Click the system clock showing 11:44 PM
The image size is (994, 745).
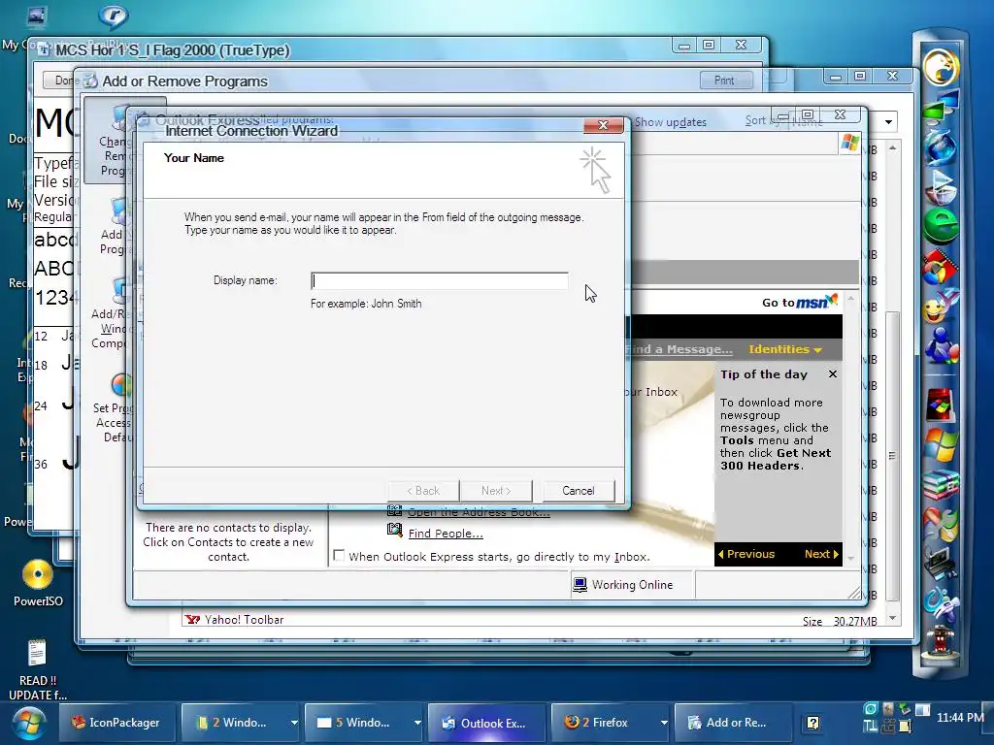[960, 717]
